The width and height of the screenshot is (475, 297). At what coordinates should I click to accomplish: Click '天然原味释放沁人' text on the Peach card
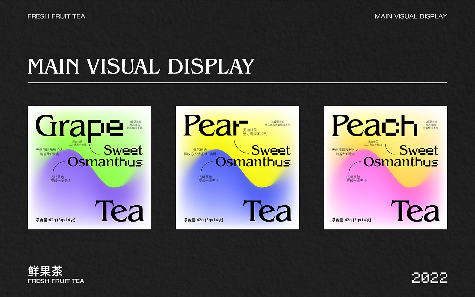[x=345, y=150]
